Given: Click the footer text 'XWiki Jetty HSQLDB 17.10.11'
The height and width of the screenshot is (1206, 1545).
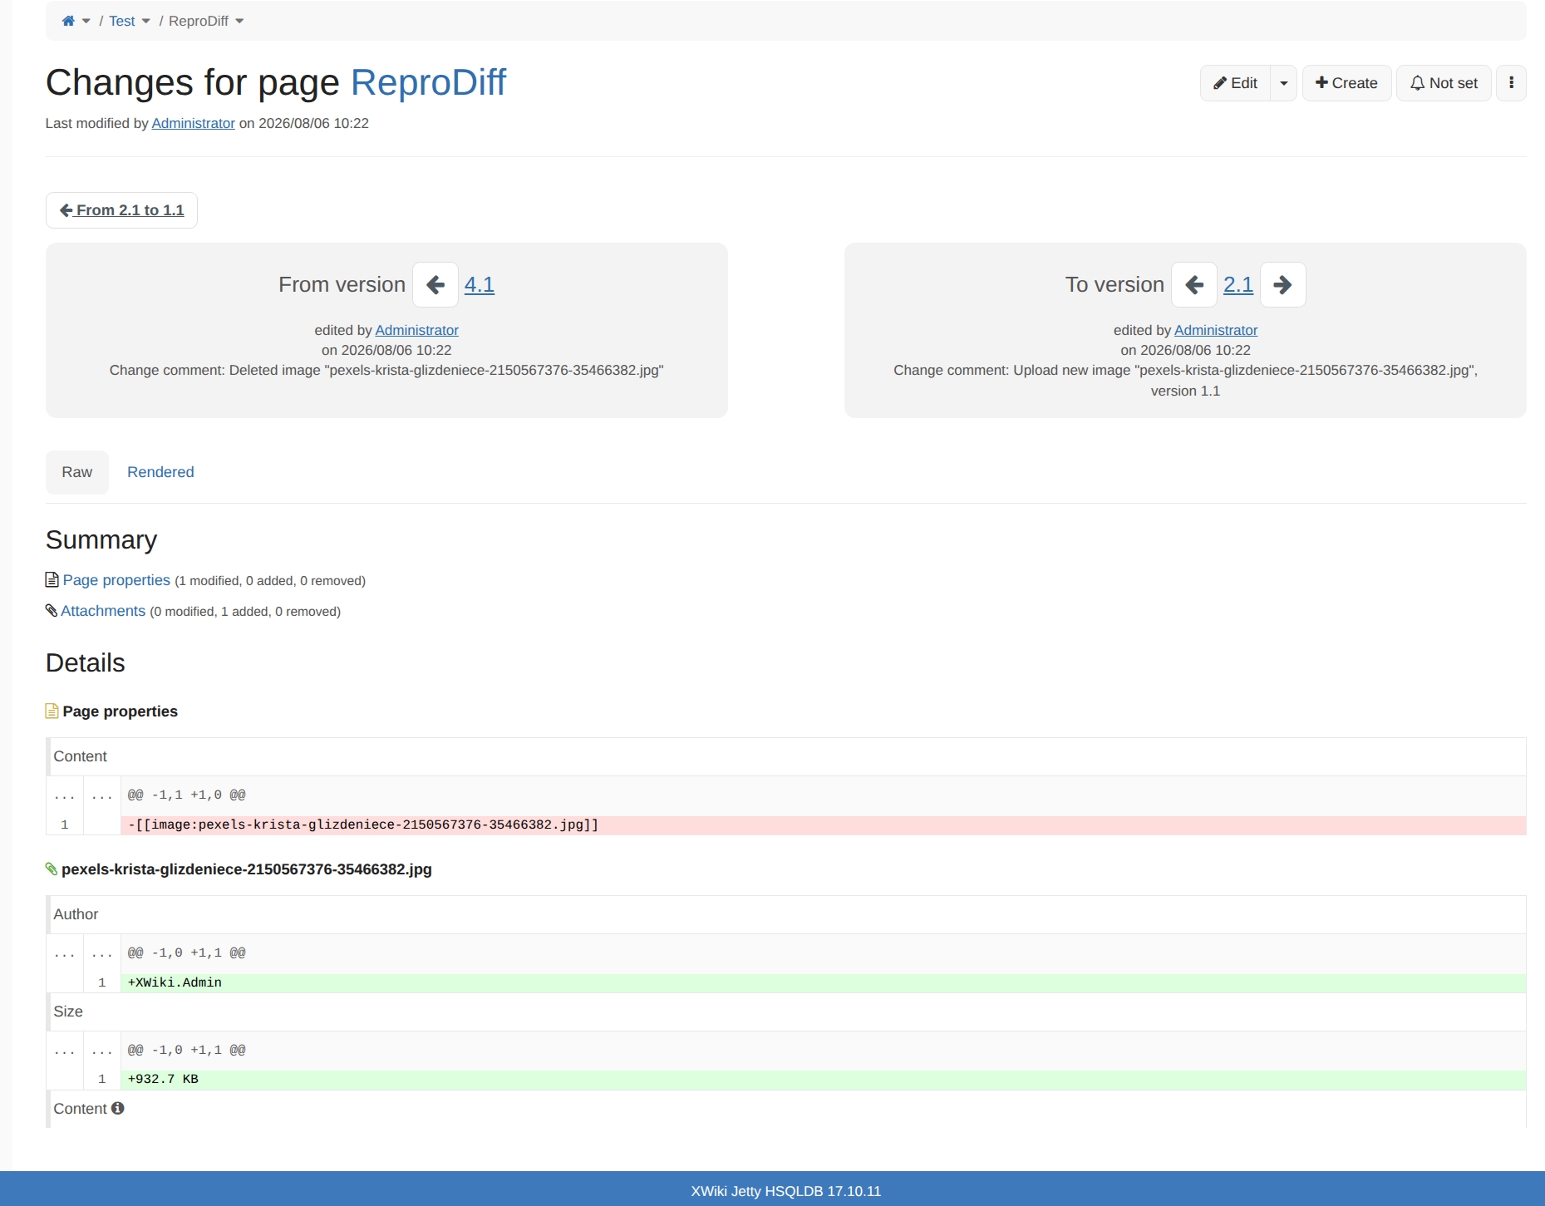Looking at the screenshot, I should coord(786,1191).
